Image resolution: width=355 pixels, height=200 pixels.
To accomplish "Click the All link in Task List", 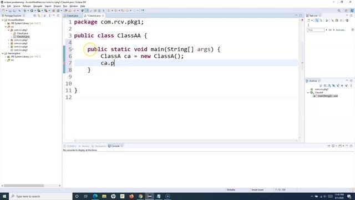I will coord(330,30).
